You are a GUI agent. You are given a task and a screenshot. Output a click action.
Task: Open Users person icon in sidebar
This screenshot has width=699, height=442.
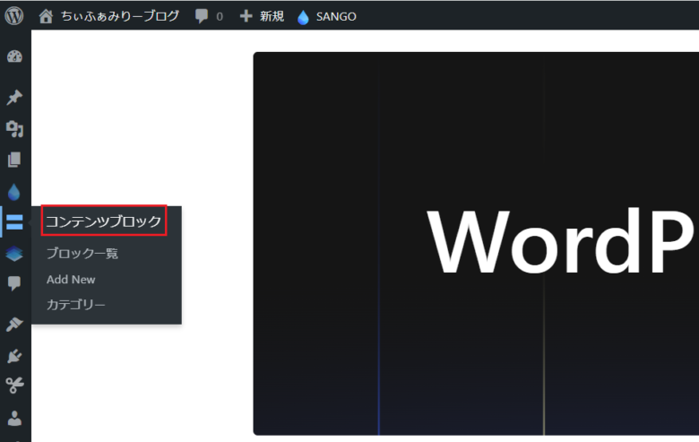pyautogui.click(x=14, y=419)
